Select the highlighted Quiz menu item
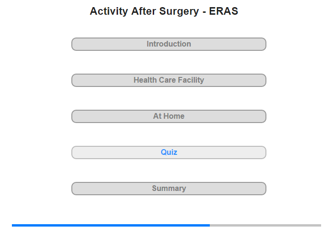Image resolution: width=333 pixels, height=228 pixels. [x=169, y=152]
